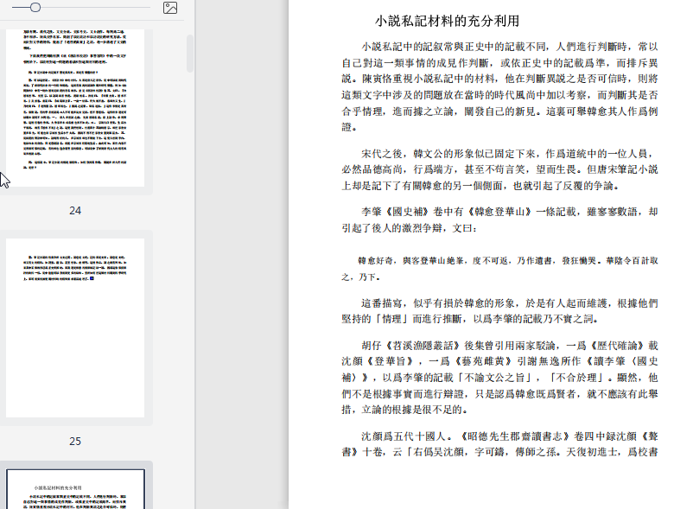Click the heading 小説私記材料的充分利用
This screenshot has width=674, height=509.
click(447, 21)
